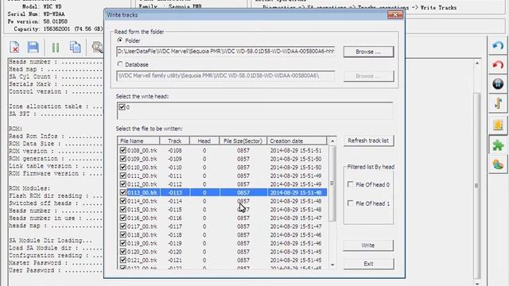Select the 0118_00.trk file row
This screenshot has height=286, width=509.
point(223,234)
